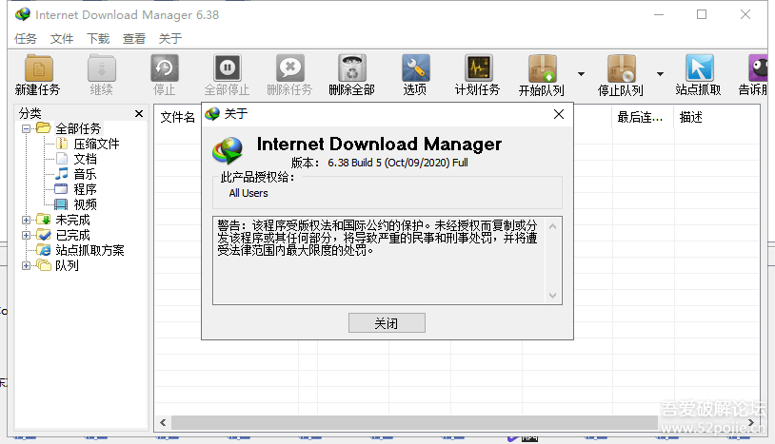
Task: Maximize the Internet Download Manager window
Action: 702,15
